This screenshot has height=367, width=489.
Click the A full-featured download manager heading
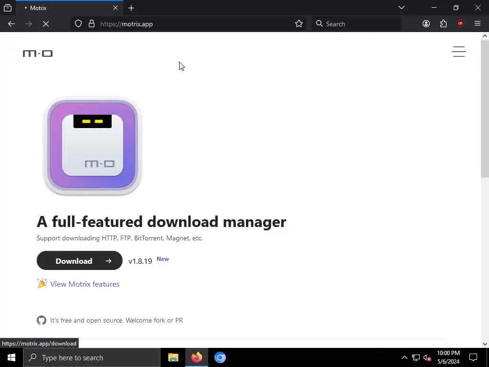coord(161,222)
